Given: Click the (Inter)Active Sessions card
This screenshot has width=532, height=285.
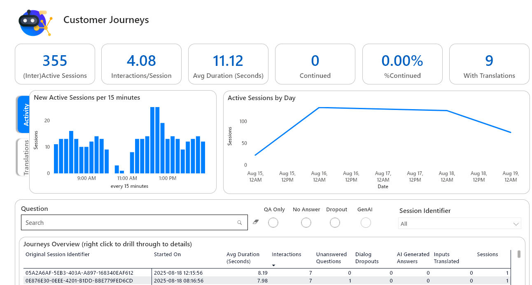Looking at the screenshot, I should [x=55, y=64].
